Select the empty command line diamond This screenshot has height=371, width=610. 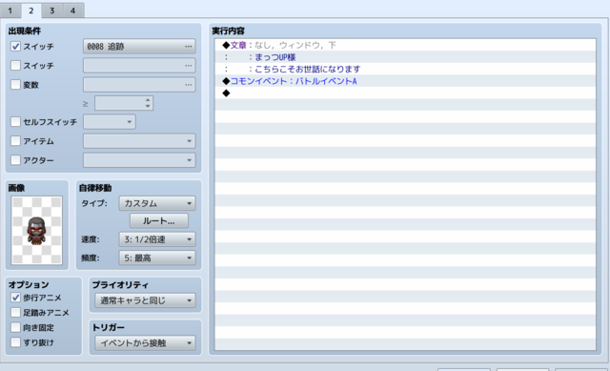coord(226,93)
